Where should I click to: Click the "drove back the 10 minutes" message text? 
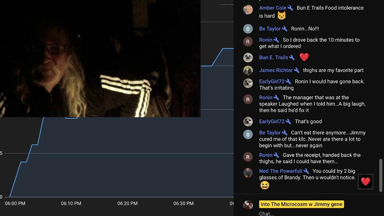pos(309,43)
